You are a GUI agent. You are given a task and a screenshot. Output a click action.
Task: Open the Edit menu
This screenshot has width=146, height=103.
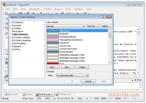point(15,9)
